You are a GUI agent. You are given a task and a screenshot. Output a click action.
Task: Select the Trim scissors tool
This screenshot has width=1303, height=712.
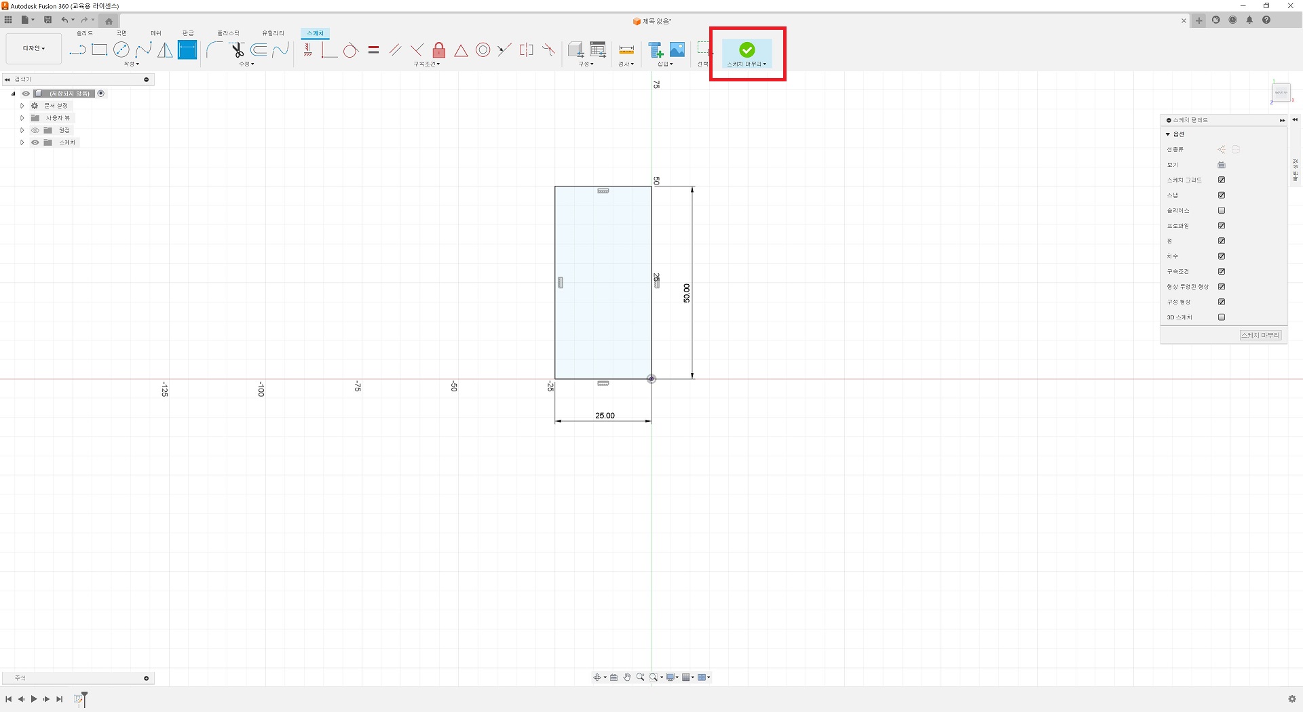[x=237, y=50]
